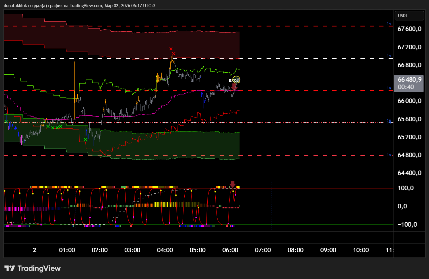Select the lone green X marker near 01:30 low
Viewport: 429px width, 279px height.
click(x=85, y=140)
